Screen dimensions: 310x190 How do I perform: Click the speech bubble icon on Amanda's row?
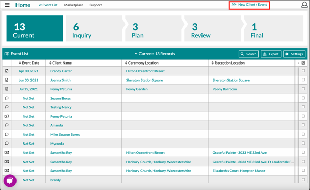7,125
